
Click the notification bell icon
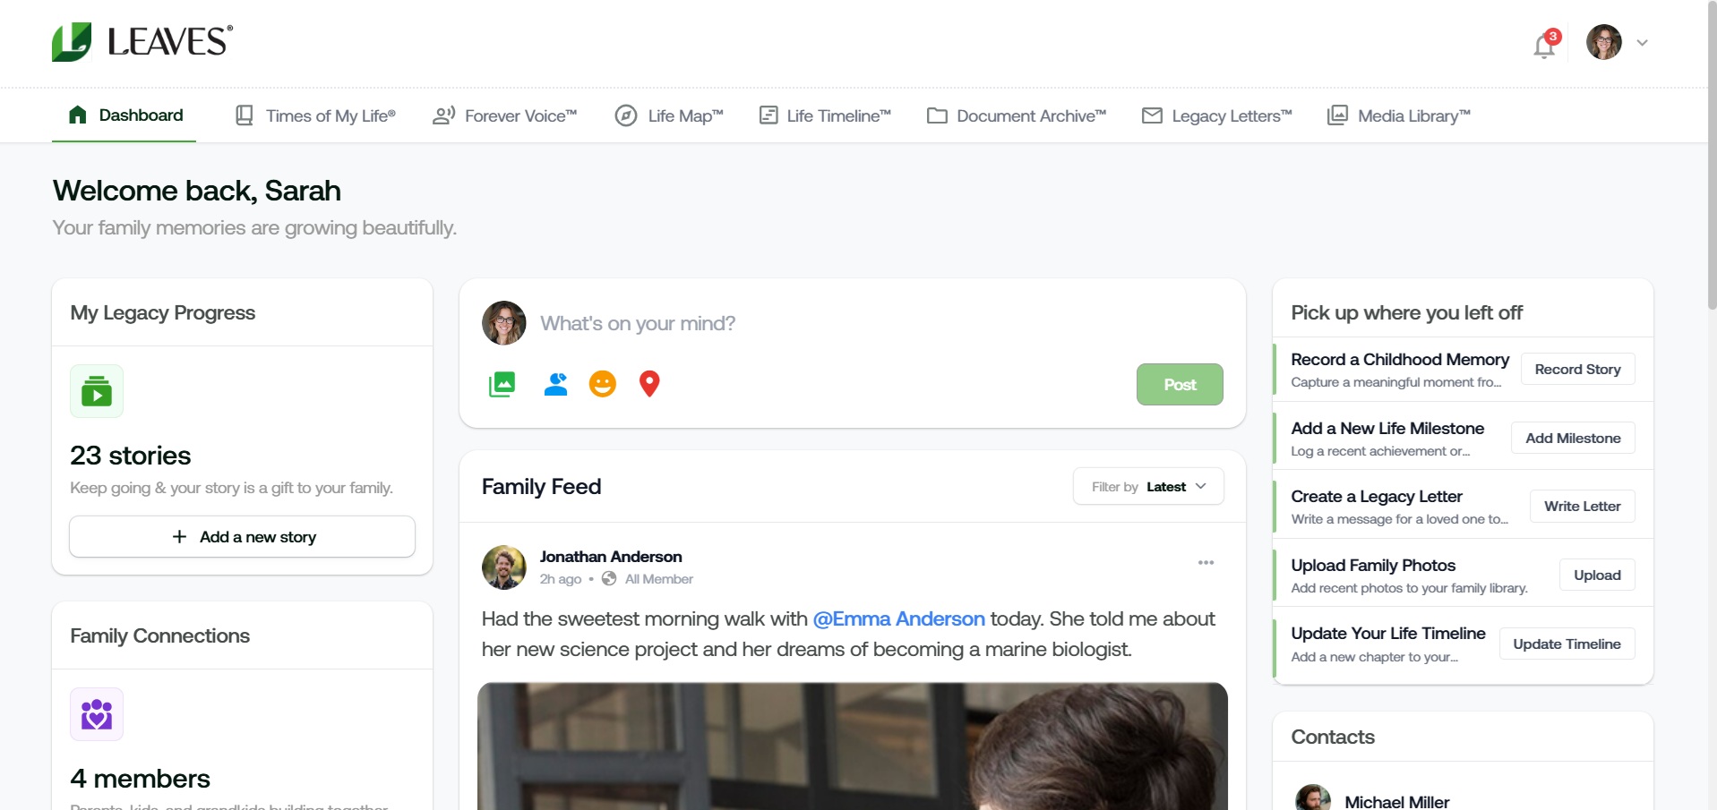point(1543,45)
